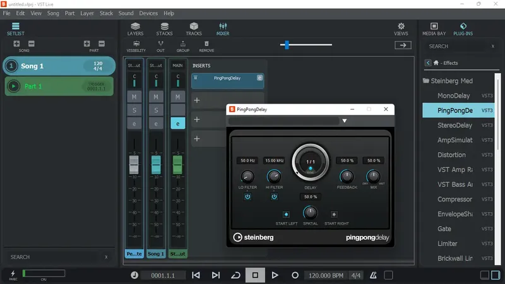Toggle edit button on MAIN channel
The height and width of the screenshot is (284, 505).
177,123
